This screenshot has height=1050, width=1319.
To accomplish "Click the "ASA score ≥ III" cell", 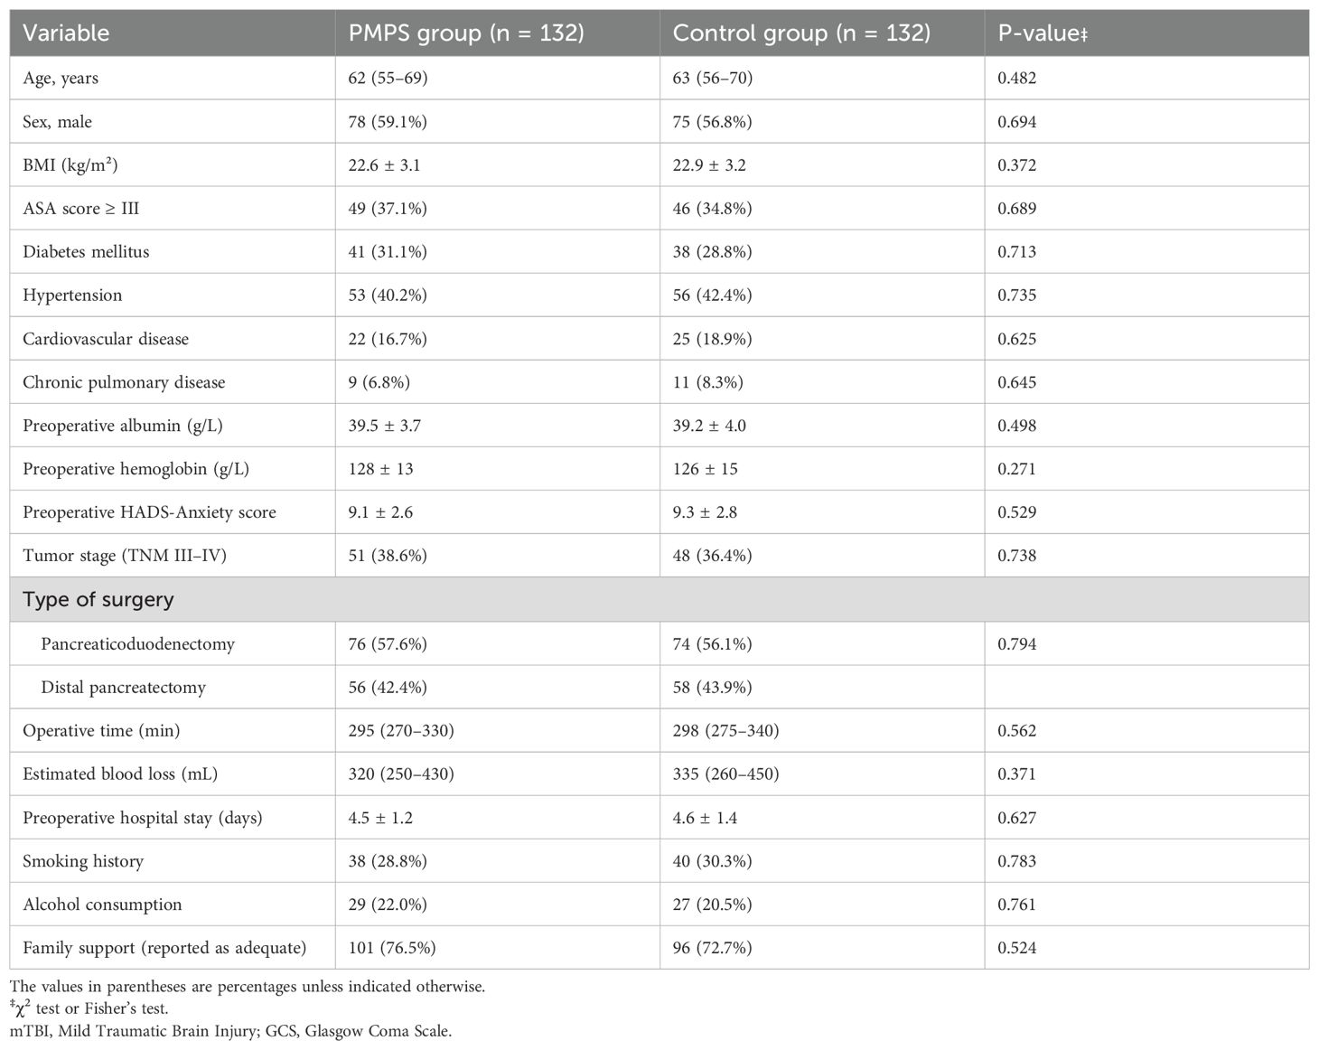I will [x=81, y=208].
